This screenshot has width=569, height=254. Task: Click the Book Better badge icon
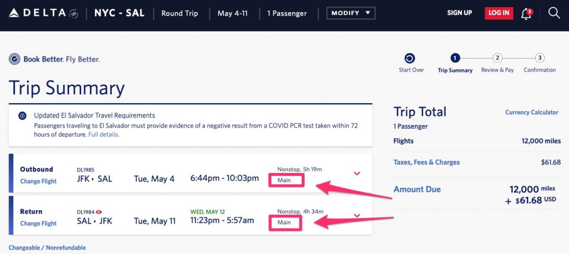pyautogui.click(x=15, y=59)
